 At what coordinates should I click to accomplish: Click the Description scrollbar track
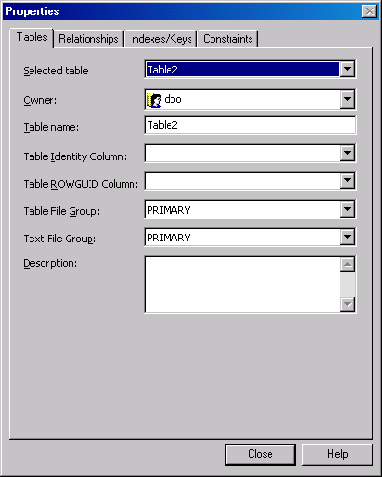348,284
